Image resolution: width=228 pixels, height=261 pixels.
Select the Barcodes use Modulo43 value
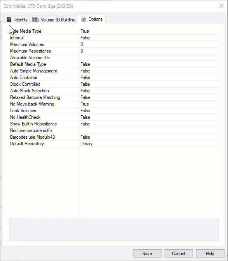pyautogui.click(x=149, y=137)
